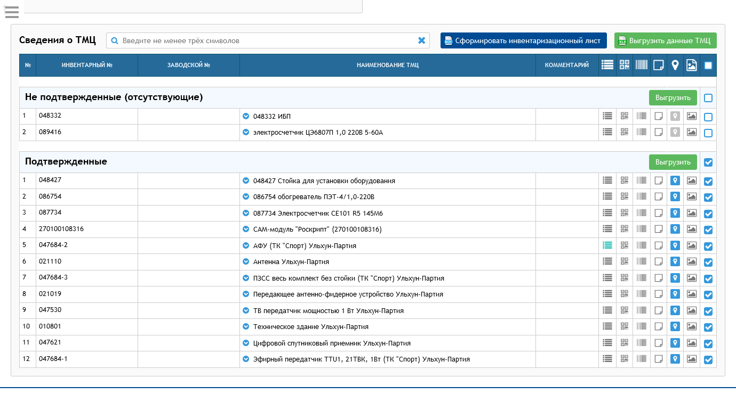Screen dimensions: 736x394
Task: Uncheck the Подтвержденные group checkbox
Action: tap(708, 162)
